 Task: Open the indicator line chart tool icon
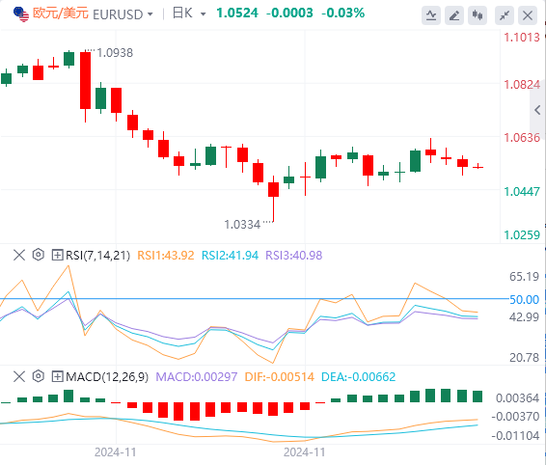pos(431,15)
